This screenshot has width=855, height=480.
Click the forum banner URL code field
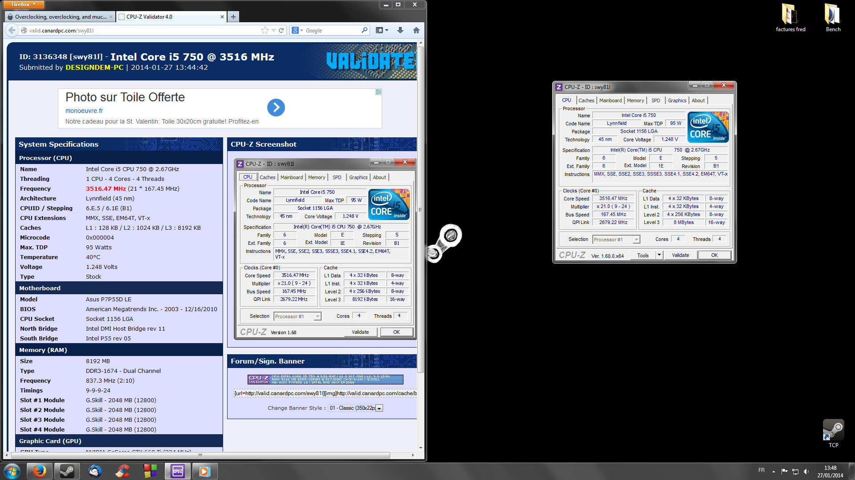point(325,393)
